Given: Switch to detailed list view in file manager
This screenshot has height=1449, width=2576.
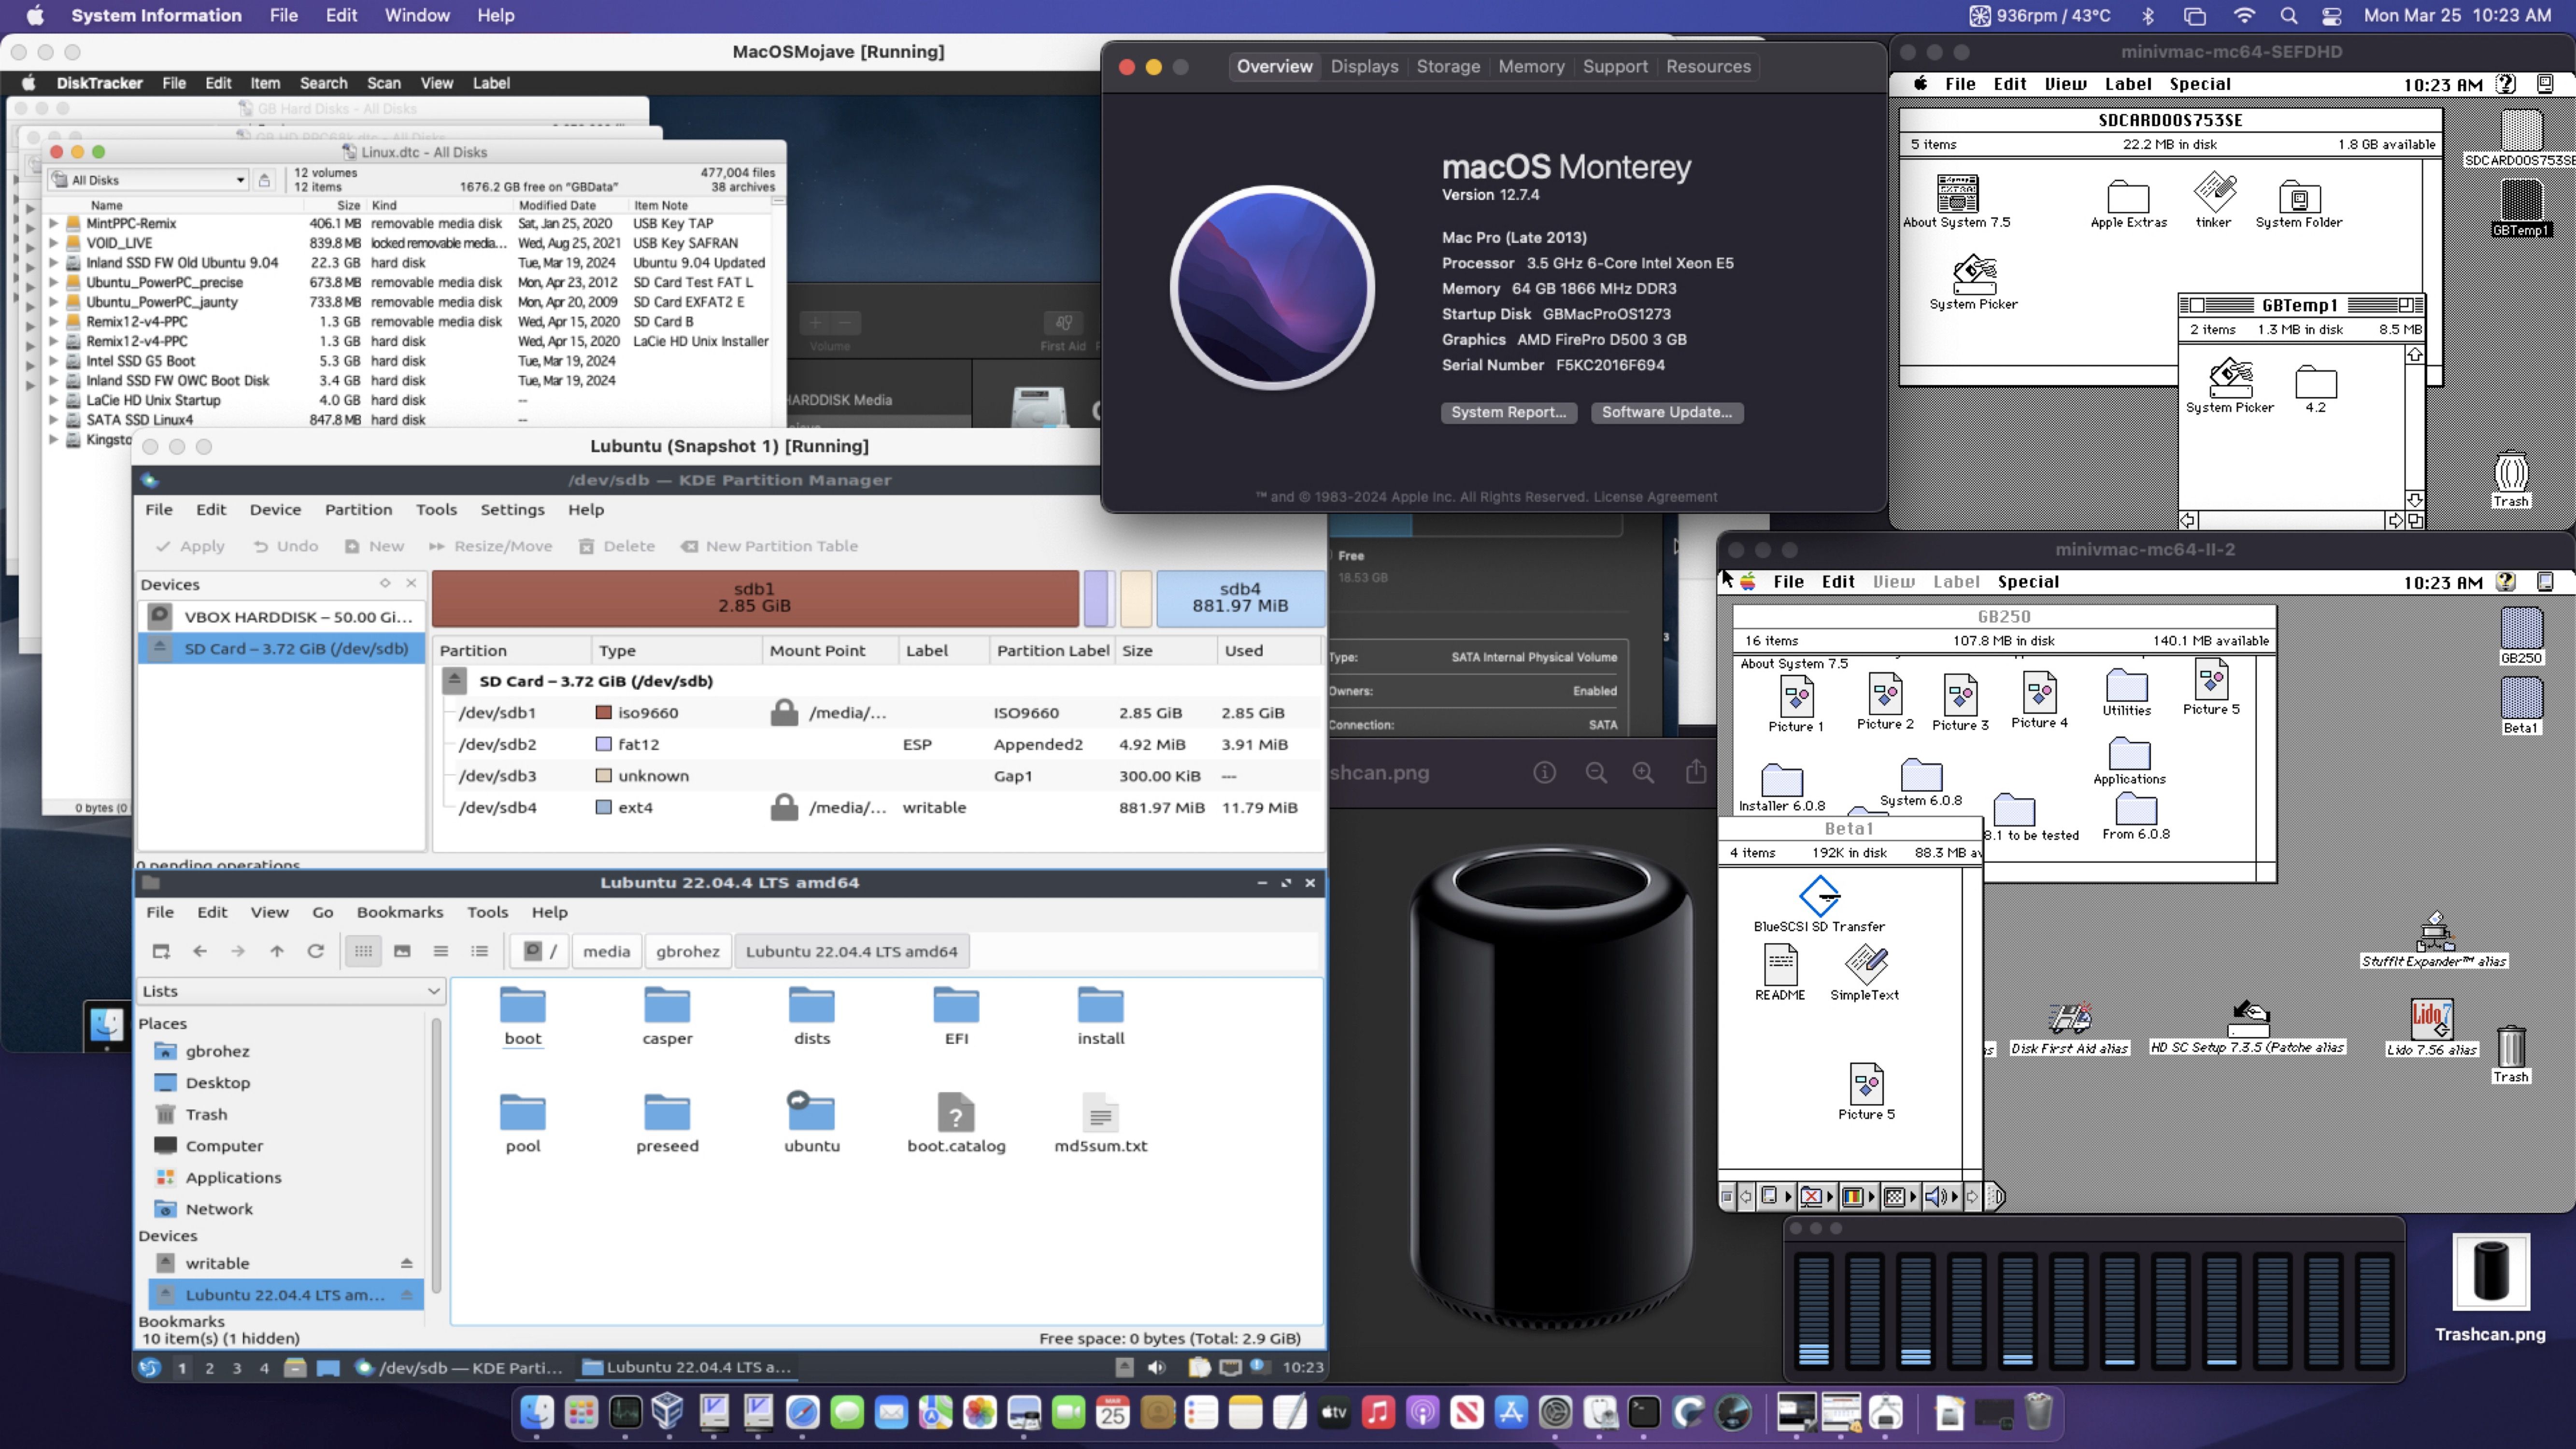Looking at the screenshot, I should click(x=479, y=951).
